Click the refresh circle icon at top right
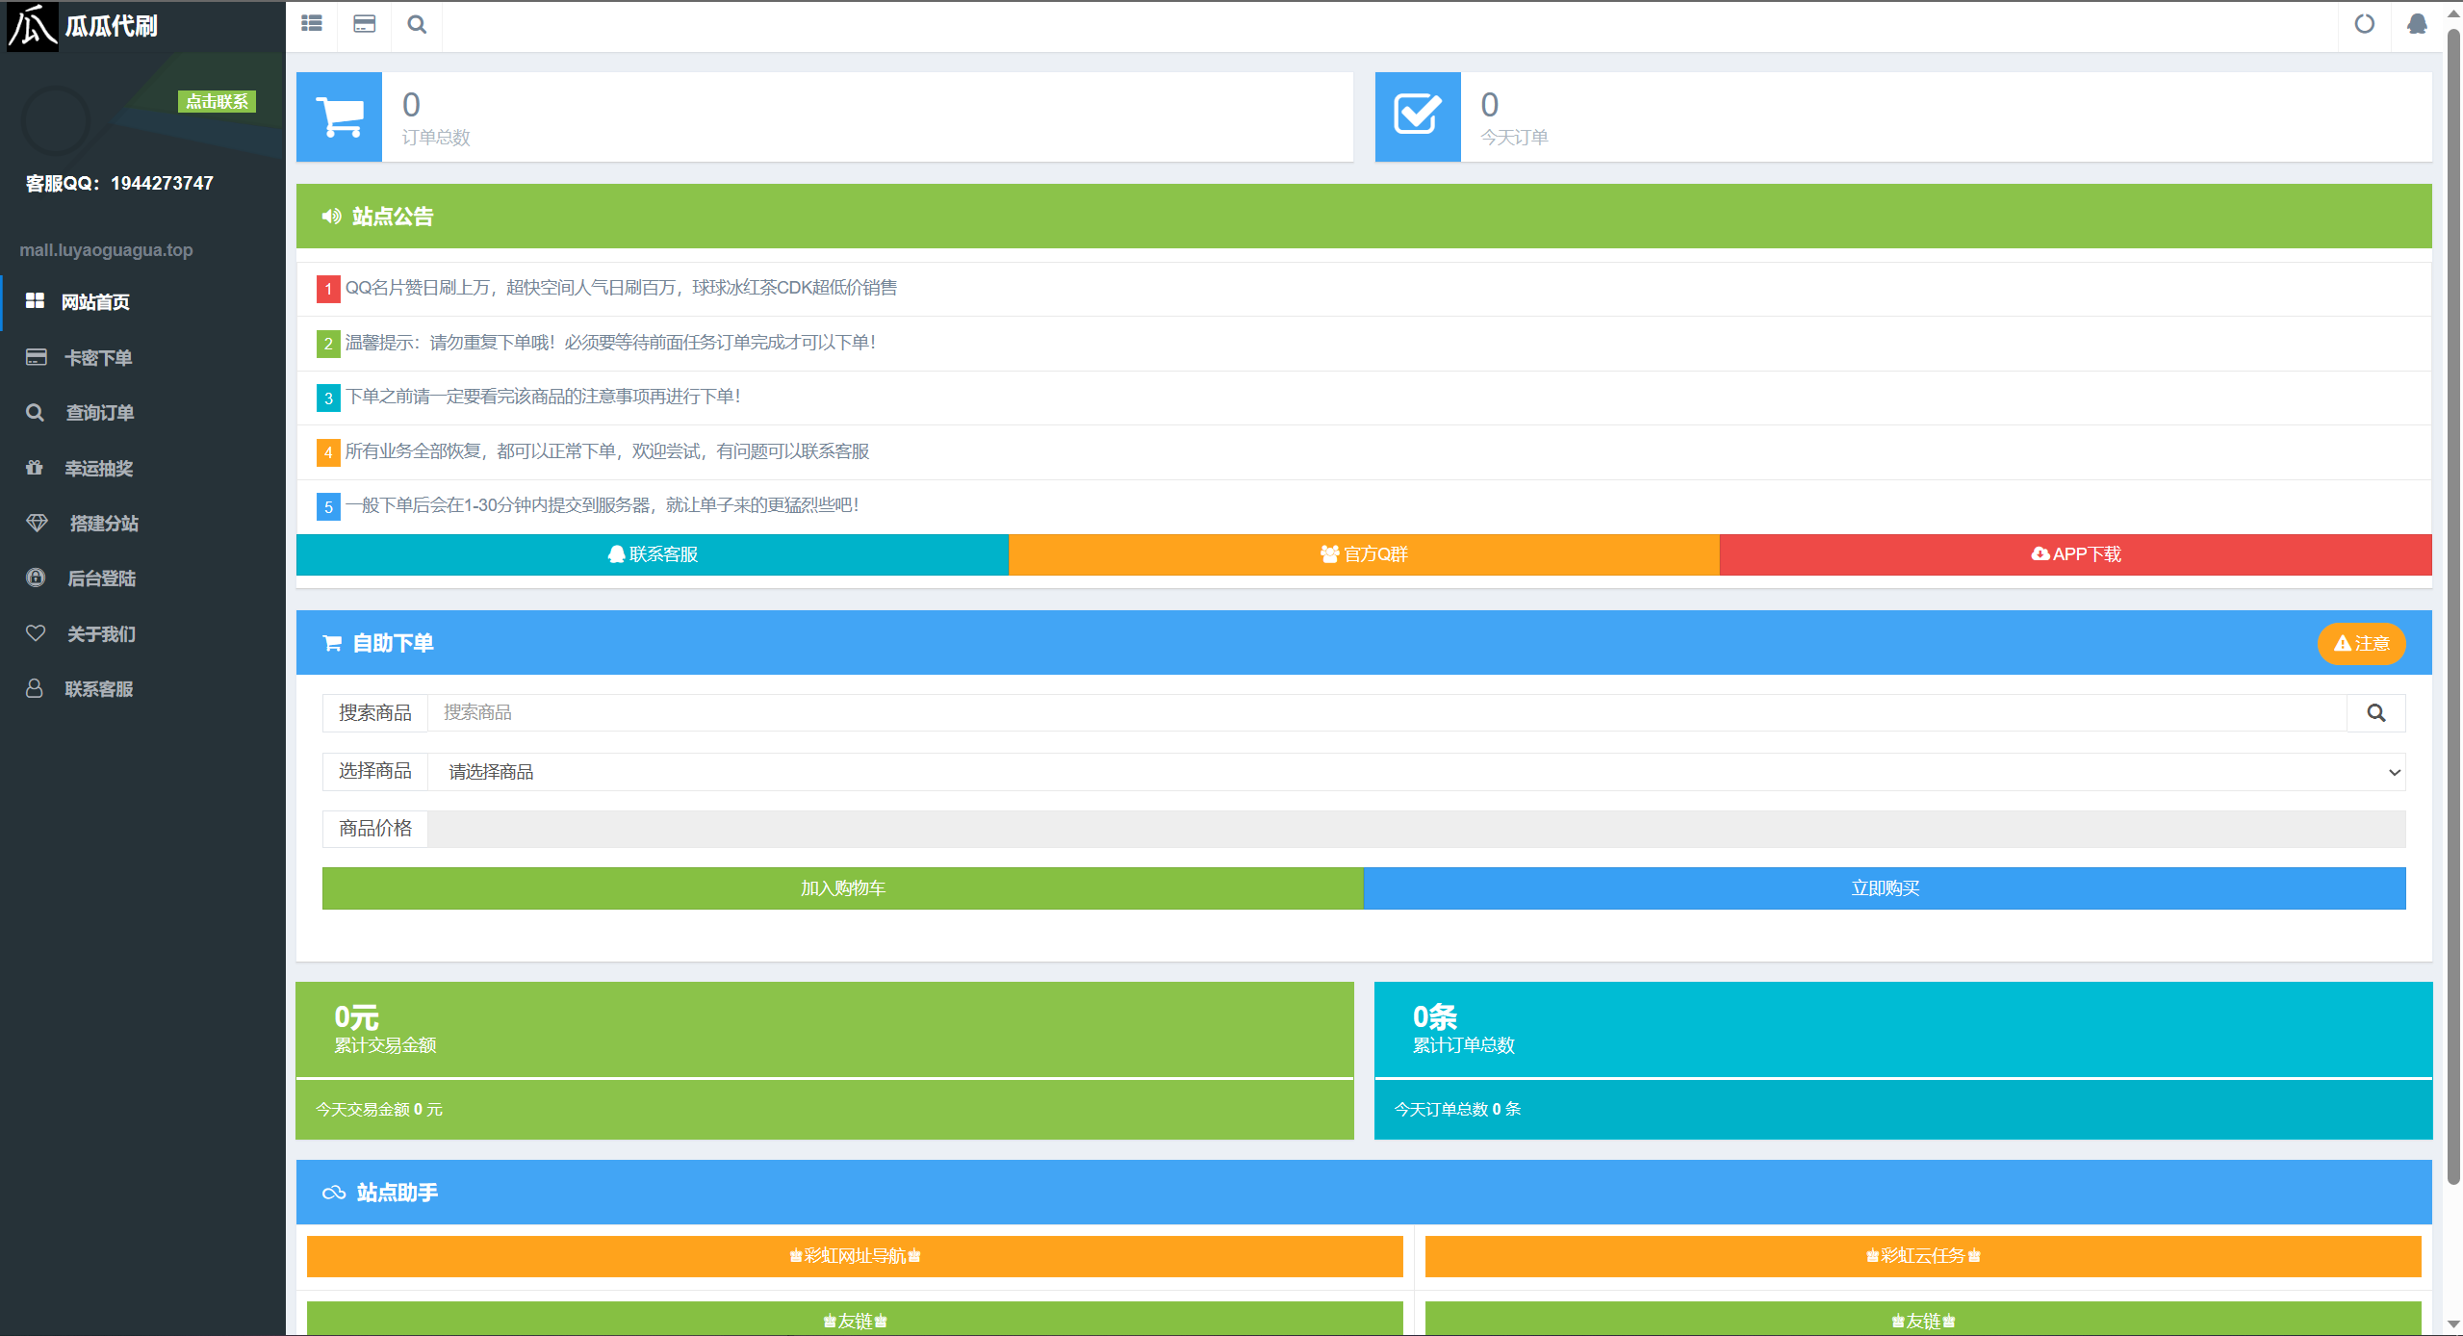 coord(2364,24)
